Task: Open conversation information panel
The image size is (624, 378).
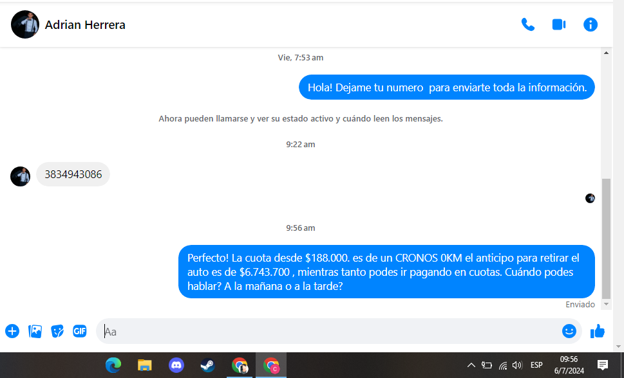Action: (590, 25)
